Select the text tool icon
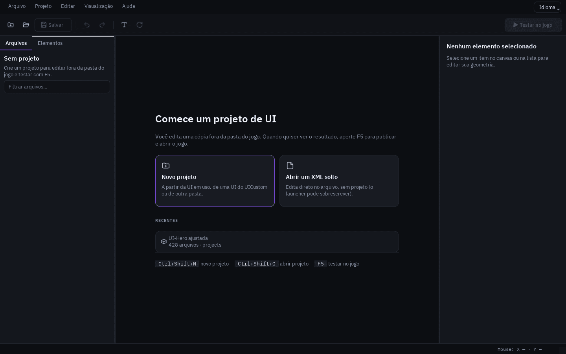This screenshot has height=354, width=566. [124, 25]
